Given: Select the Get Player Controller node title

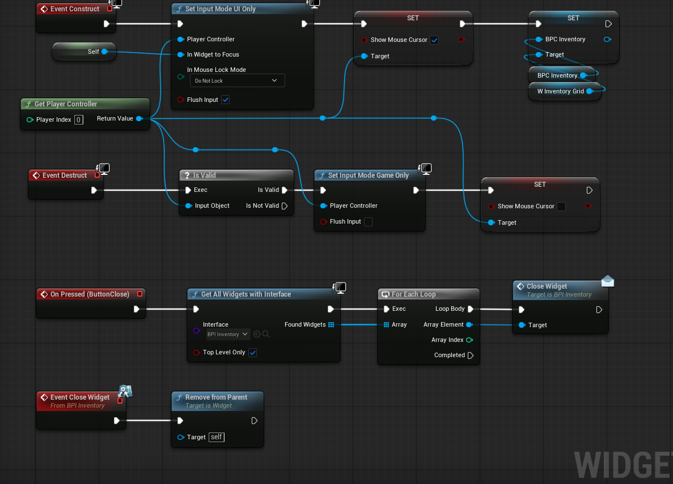Looking at the screenshot, I should coord(66,104).
